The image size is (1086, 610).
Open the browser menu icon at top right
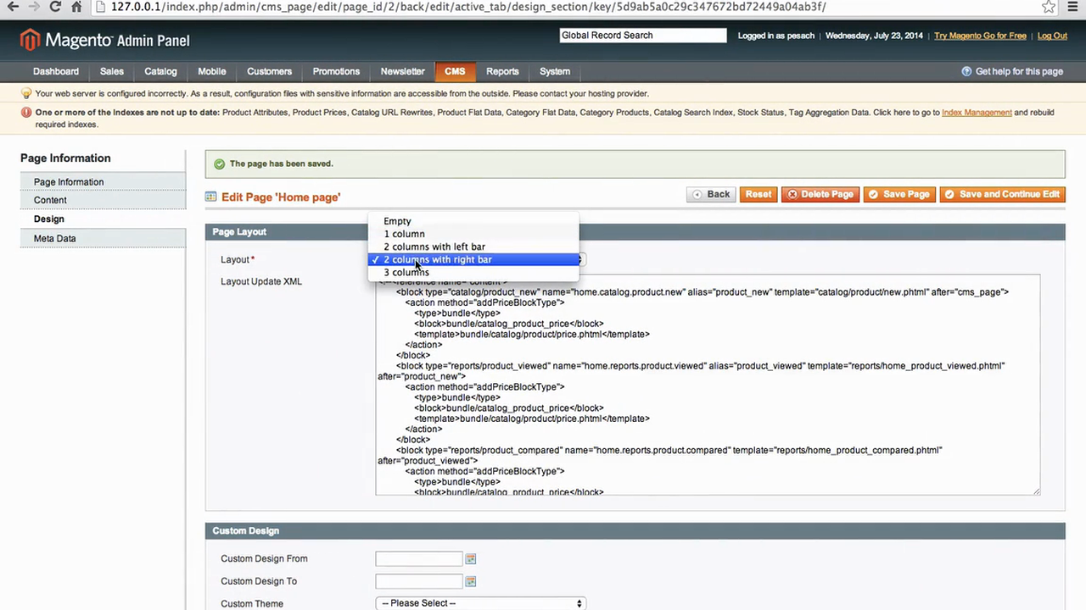tap(1072, 7)
